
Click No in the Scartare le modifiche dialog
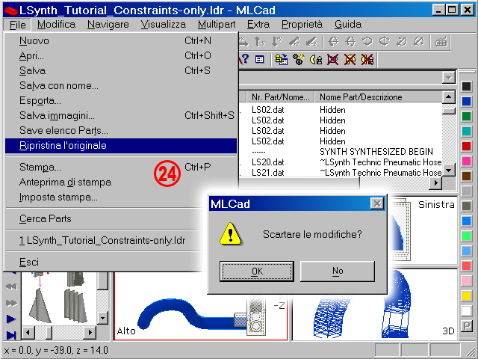tap(338, 271)
